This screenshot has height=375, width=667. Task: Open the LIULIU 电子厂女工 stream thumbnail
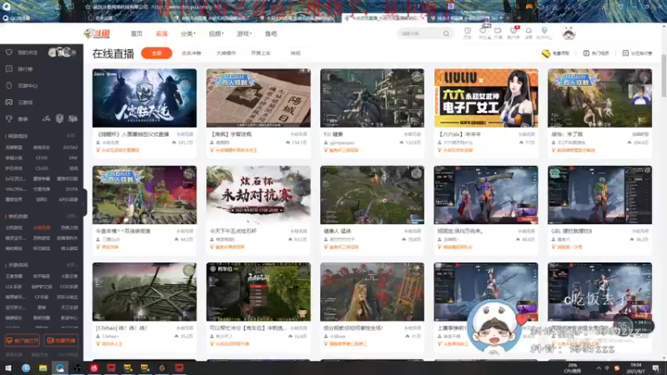click(486, 97)
